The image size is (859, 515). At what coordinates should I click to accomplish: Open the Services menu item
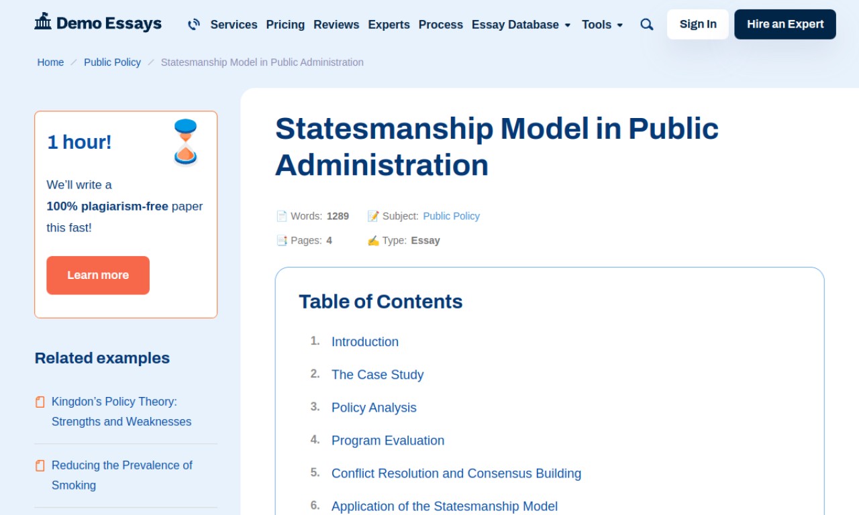coord(234,24)
